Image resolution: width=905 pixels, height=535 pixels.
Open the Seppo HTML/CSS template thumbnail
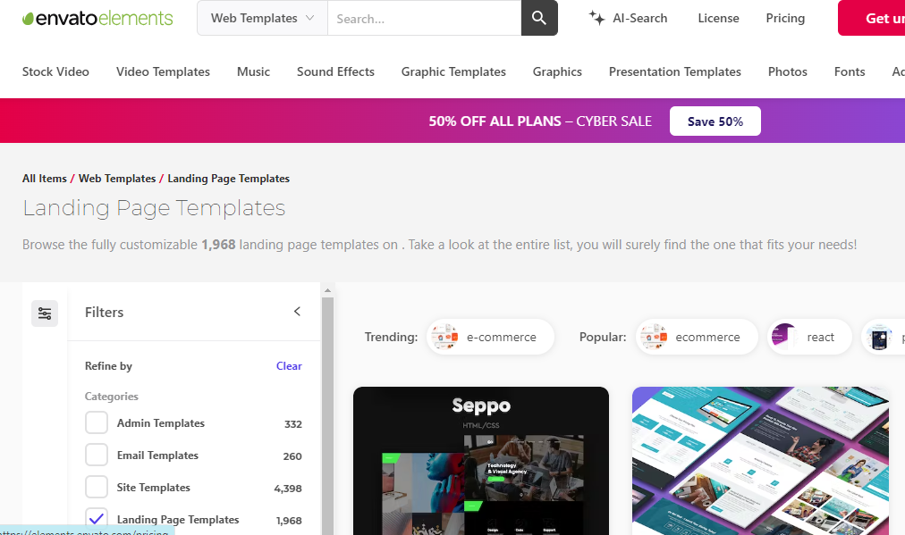[x=481, y=461]
